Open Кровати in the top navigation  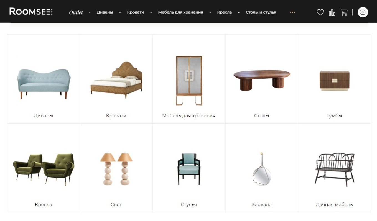136,12
